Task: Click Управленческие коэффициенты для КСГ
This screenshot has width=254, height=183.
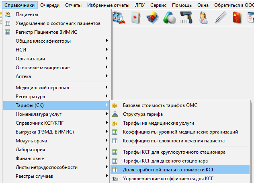Action: coord(168,178)
